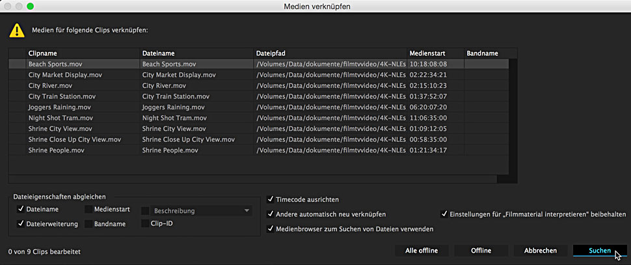Uncheck Medienbrowser zum Suchen von Dateien verwenden
631x265 pixels.
coord(271,229)
